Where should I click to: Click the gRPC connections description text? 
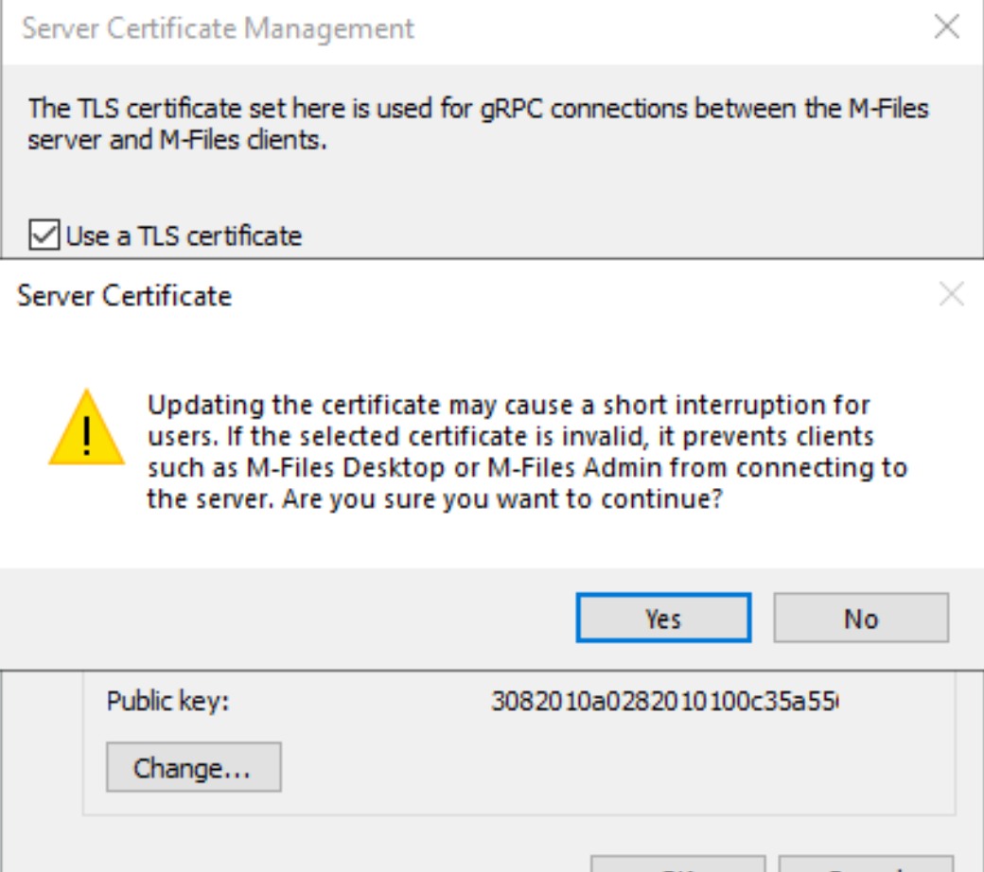478,124
